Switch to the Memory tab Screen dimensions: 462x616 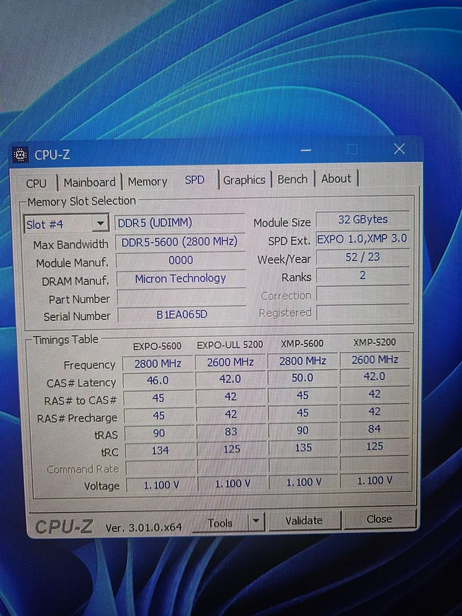click(147, 182)
